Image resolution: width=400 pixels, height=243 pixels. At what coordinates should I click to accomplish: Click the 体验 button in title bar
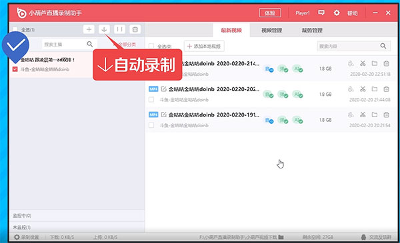[x=270, y=13]
